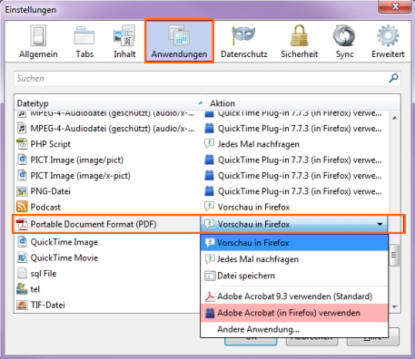This screenshot has height=359, width=415.
Task: Click the scroll down arrow of the list
Action: click(x=395, y=306)
